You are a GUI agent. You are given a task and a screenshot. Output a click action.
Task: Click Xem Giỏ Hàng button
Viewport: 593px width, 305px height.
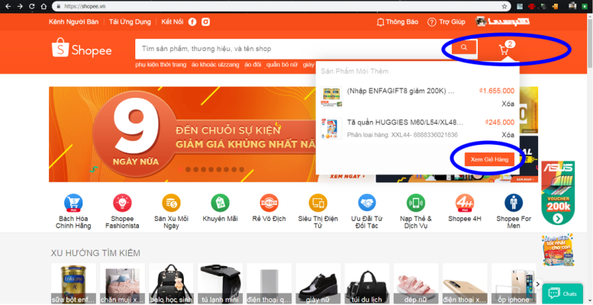click(x=489, y=159)
